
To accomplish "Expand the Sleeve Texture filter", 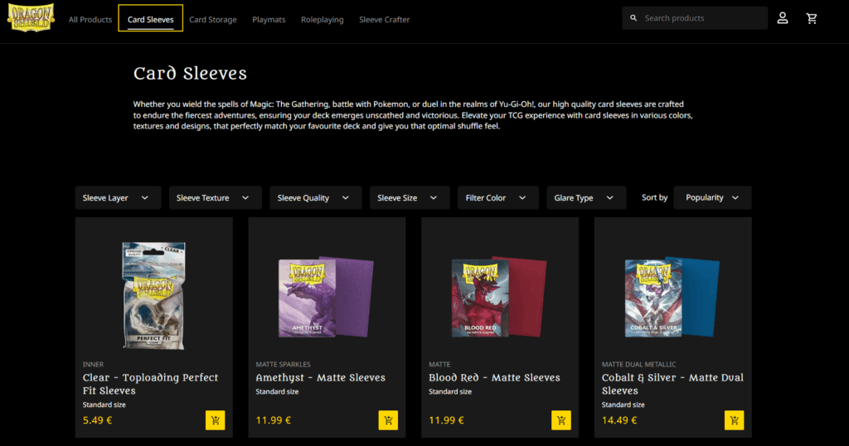I will pos(215,197).
